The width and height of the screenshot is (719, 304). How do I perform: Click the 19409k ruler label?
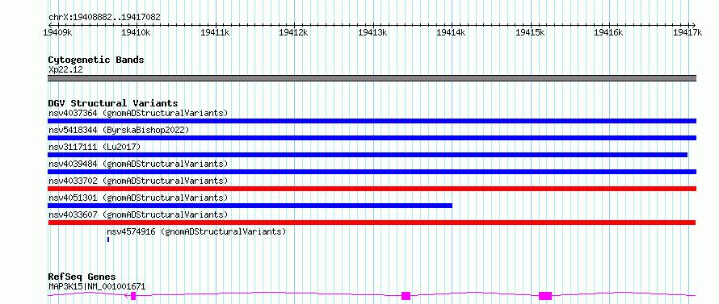click(57, 32)
